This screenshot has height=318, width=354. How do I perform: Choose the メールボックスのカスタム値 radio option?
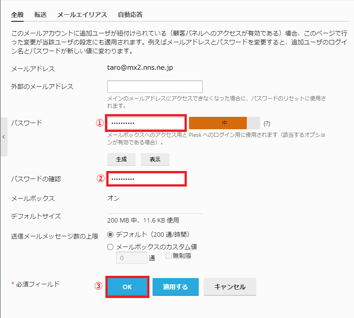tap(110, 247)
